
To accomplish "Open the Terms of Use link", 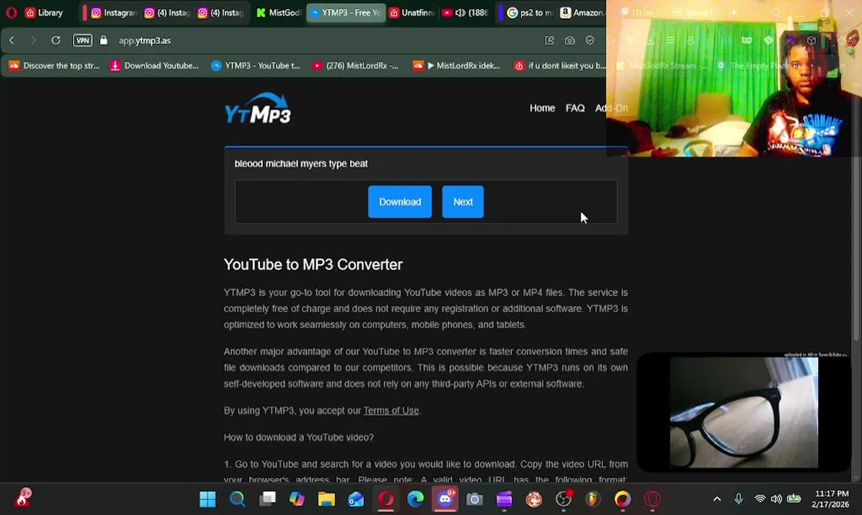I will [391, 411].
